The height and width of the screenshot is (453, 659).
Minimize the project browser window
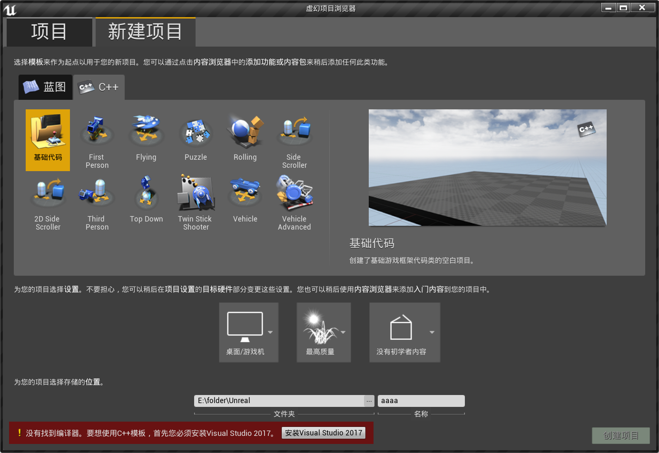point(608,8)
